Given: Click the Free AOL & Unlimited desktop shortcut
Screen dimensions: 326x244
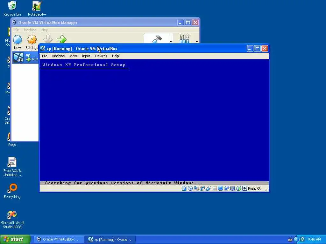Looking at the screenshot, I should 12,167.
